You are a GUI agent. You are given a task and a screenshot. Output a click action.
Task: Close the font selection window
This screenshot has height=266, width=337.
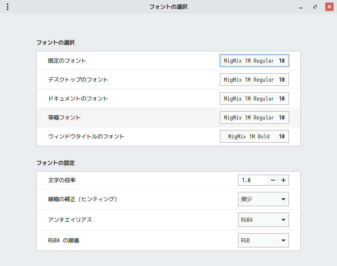(x=329, y=7)
